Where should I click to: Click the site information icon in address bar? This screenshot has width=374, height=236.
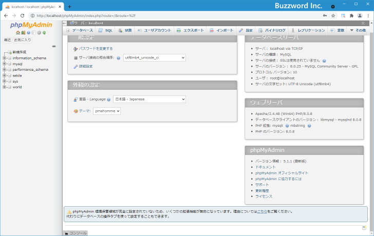[32, 16]
